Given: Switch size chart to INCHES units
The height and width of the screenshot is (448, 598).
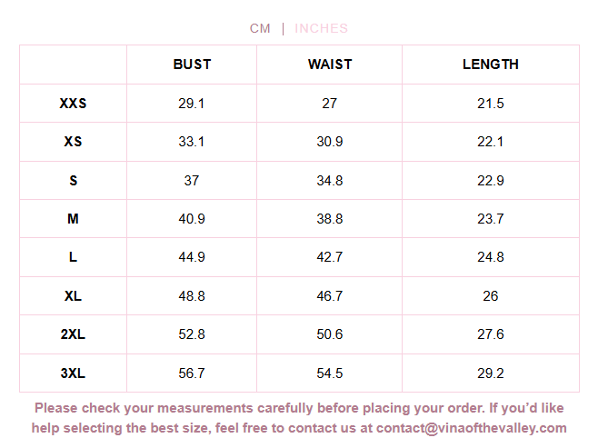Looking at the screenshot, I should click(x=321, y=28).
